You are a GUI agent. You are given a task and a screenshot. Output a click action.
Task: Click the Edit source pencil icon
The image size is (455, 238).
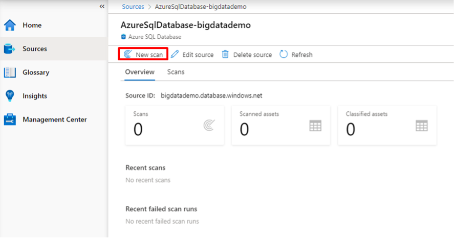(175, 54)
